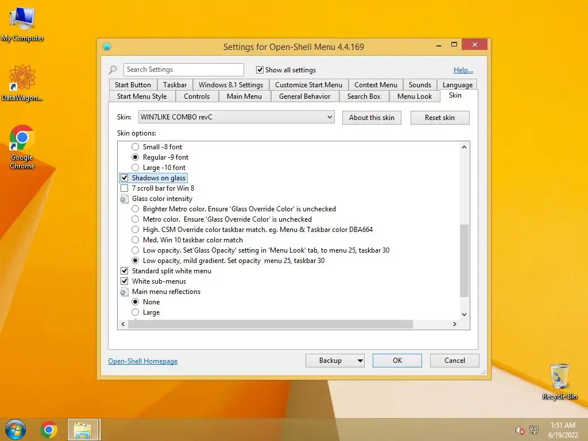Uncheck White sub-menus option
This screenshot has width=588, height=441.
tap(125, 281)
